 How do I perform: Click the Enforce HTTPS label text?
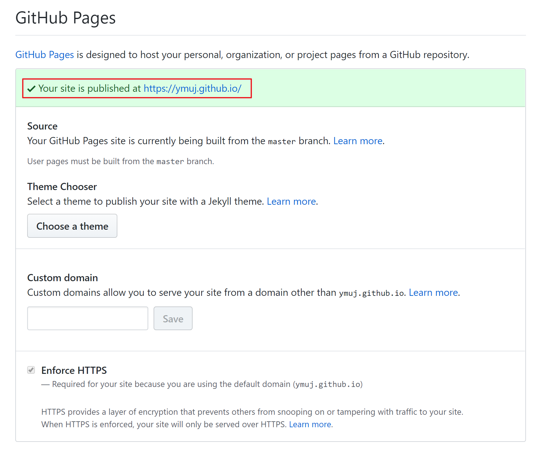point(74,370)
